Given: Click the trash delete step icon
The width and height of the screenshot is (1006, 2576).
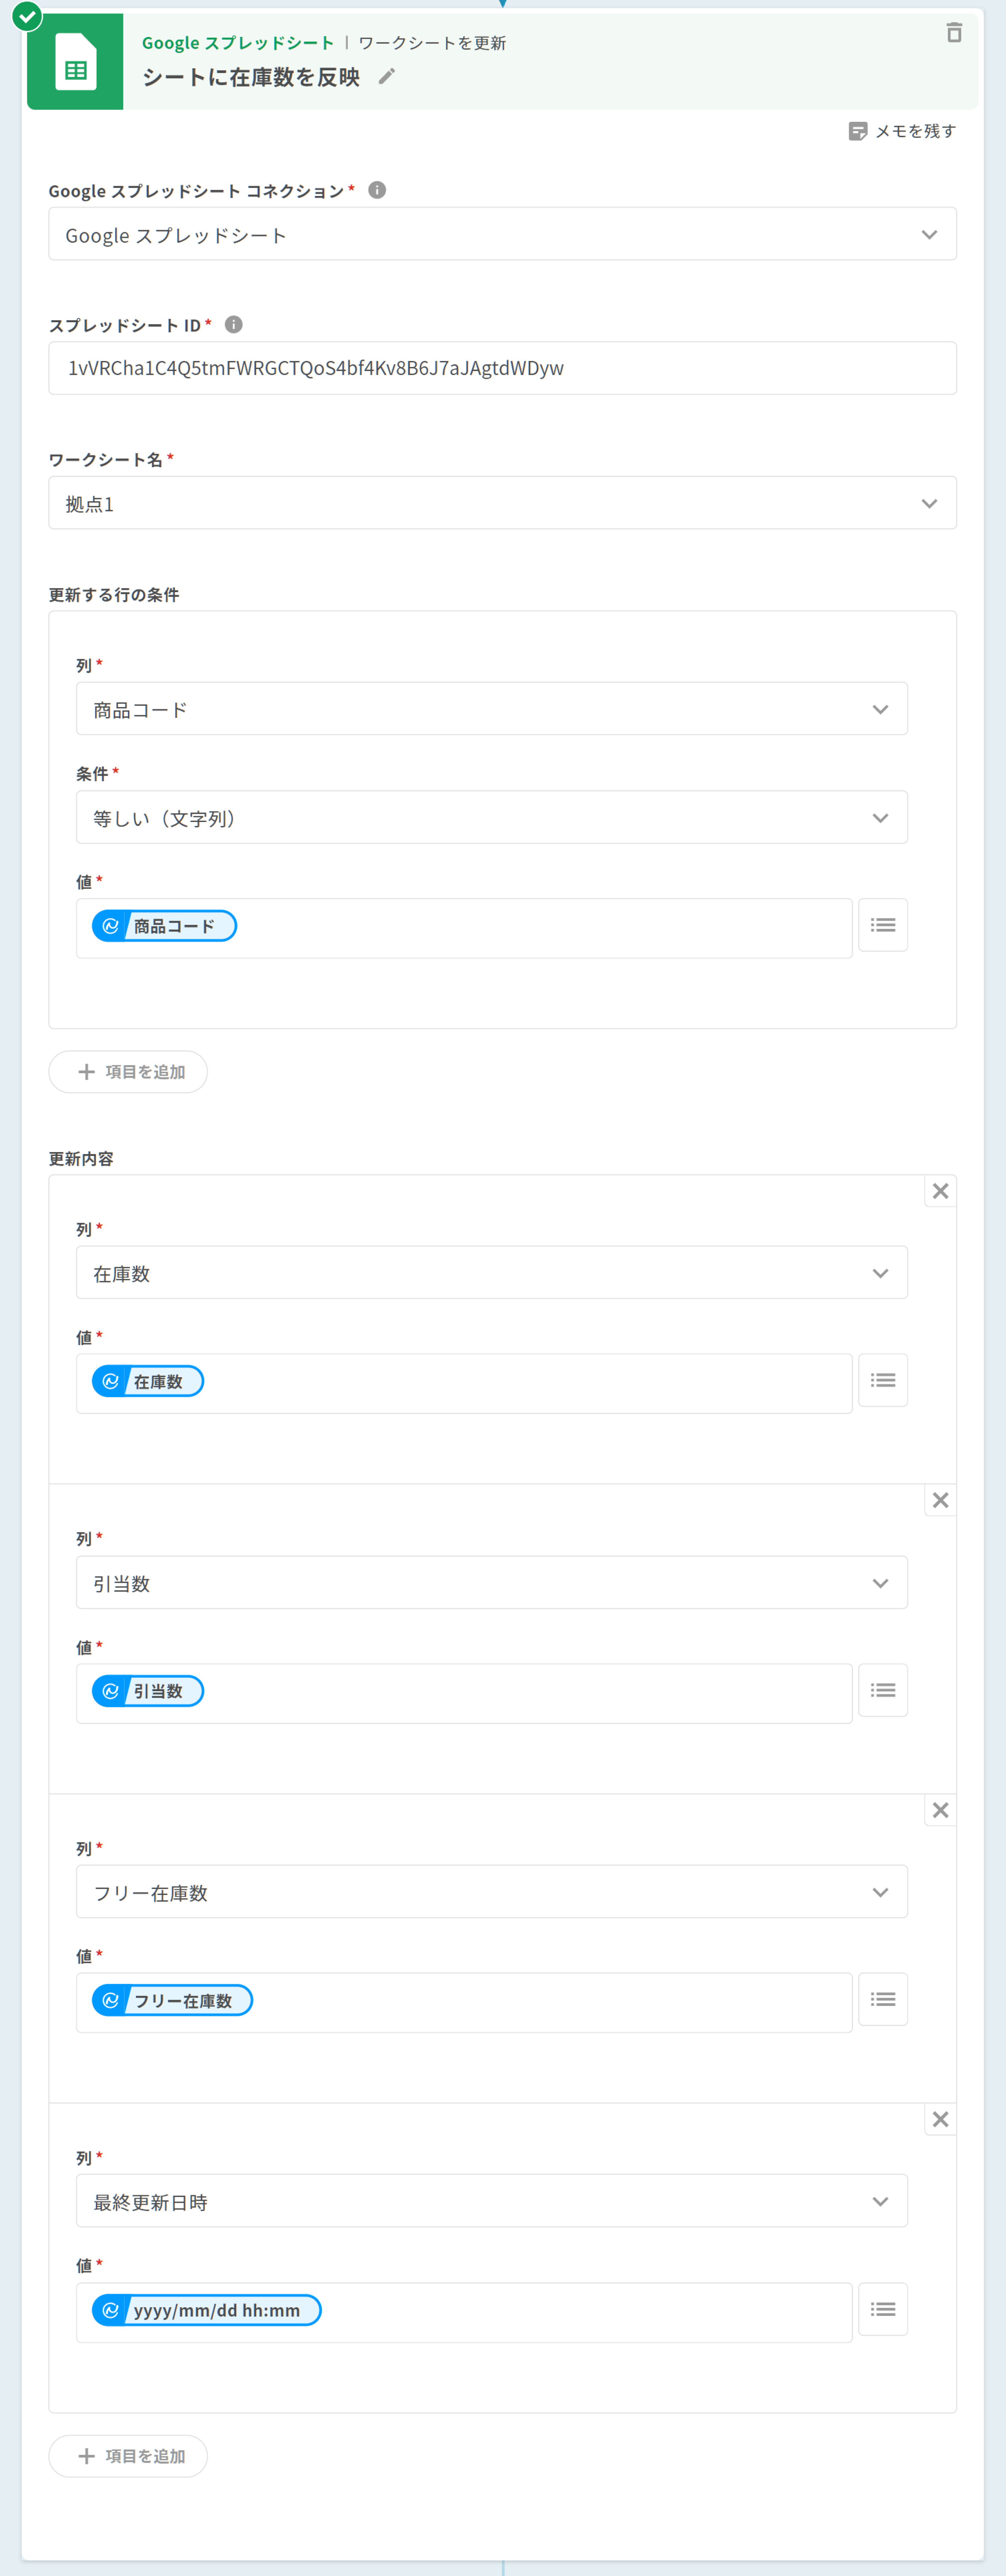Looking at the screenshot, I should (x=954, y=33).
